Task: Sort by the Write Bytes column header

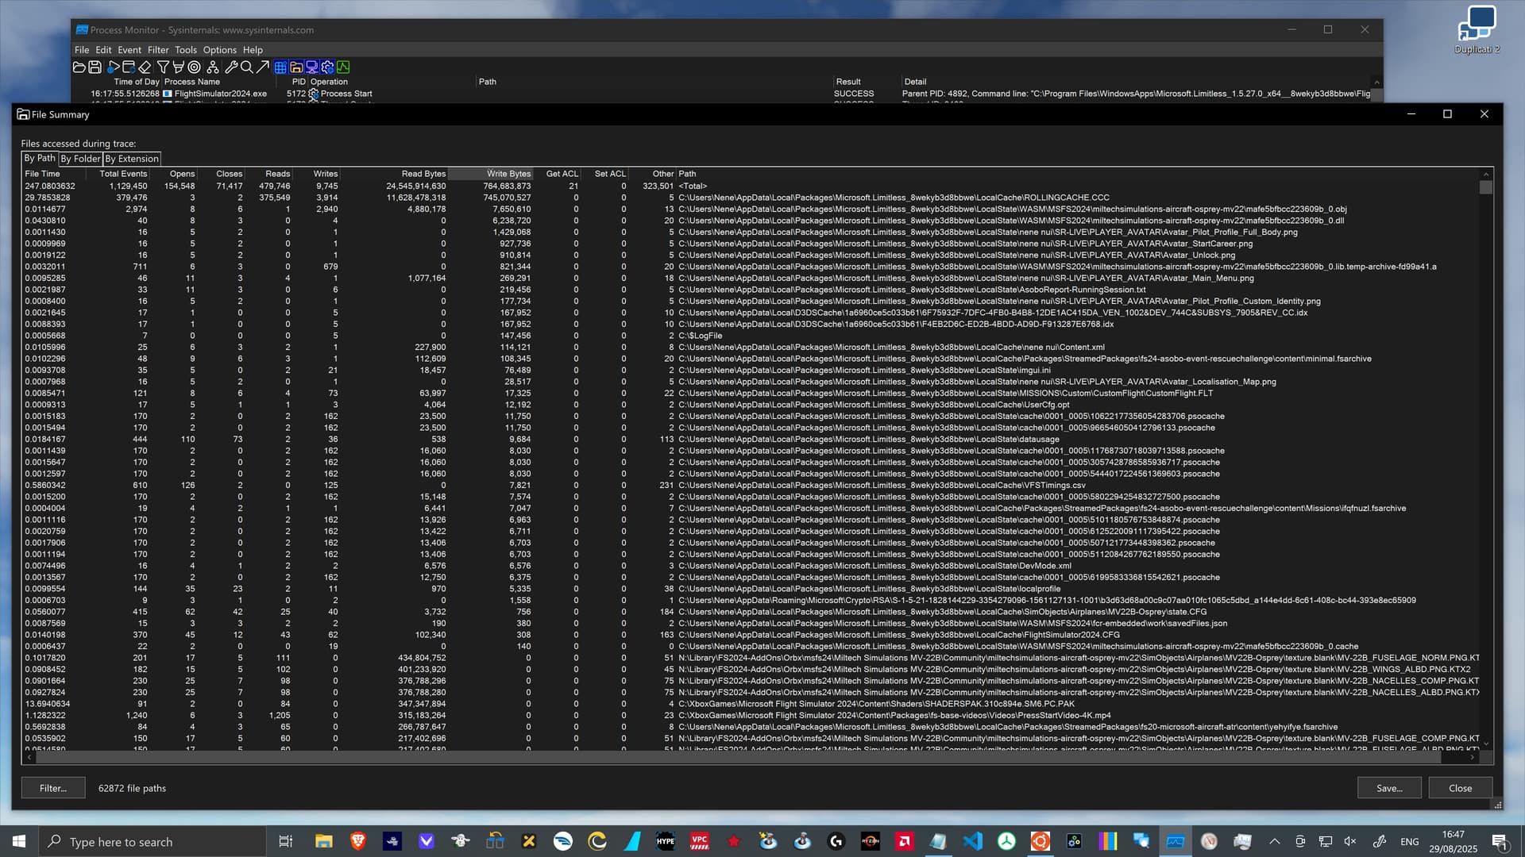Action: (509, 174)
